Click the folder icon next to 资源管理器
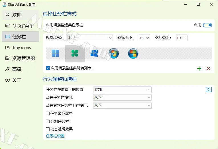 point(8,58)
